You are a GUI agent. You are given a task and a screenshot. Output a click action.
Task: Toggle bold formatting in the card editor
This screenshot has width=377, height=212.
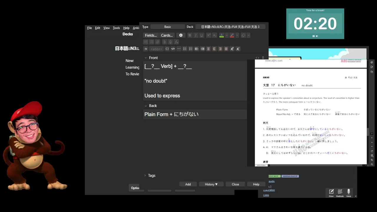(190, 35)
